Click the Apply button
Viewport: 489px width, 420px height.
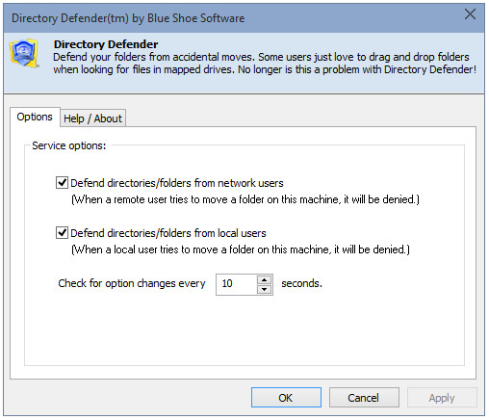click(442, 398)
